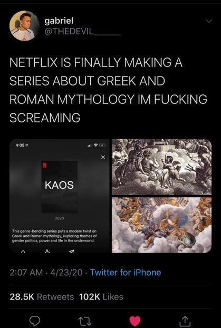View the 102K Likes list
221x328 pixels.
(x=101, y=297)
